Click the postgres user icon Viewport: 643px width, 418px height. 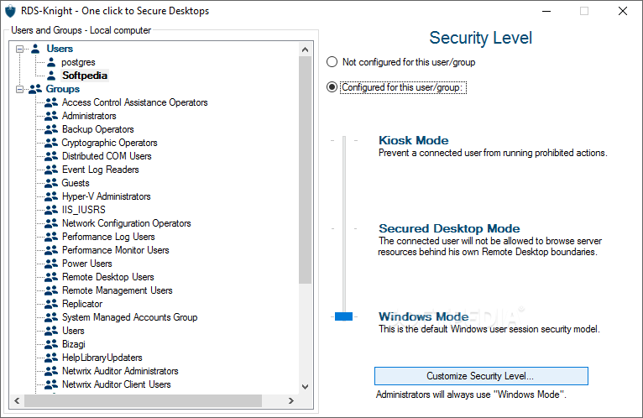[x=51, y=62]
